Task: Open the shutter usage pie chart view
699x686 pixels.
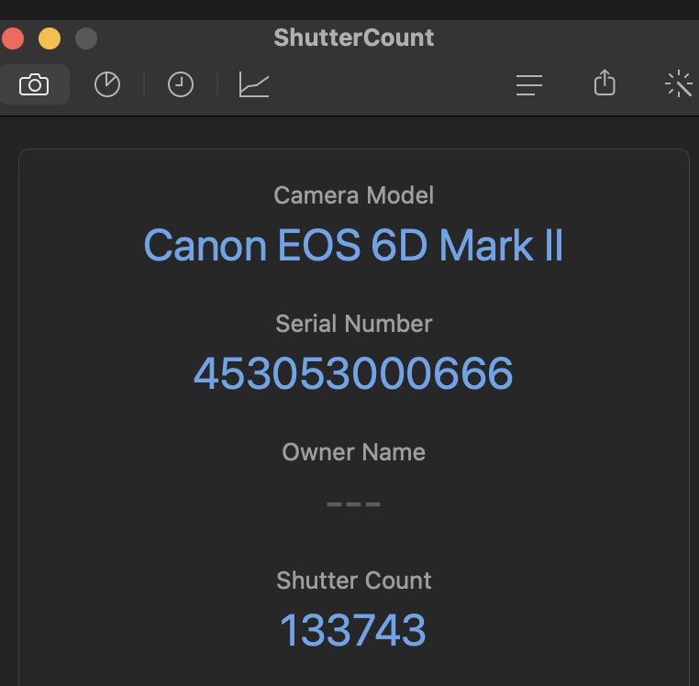Action: (107, 84)
